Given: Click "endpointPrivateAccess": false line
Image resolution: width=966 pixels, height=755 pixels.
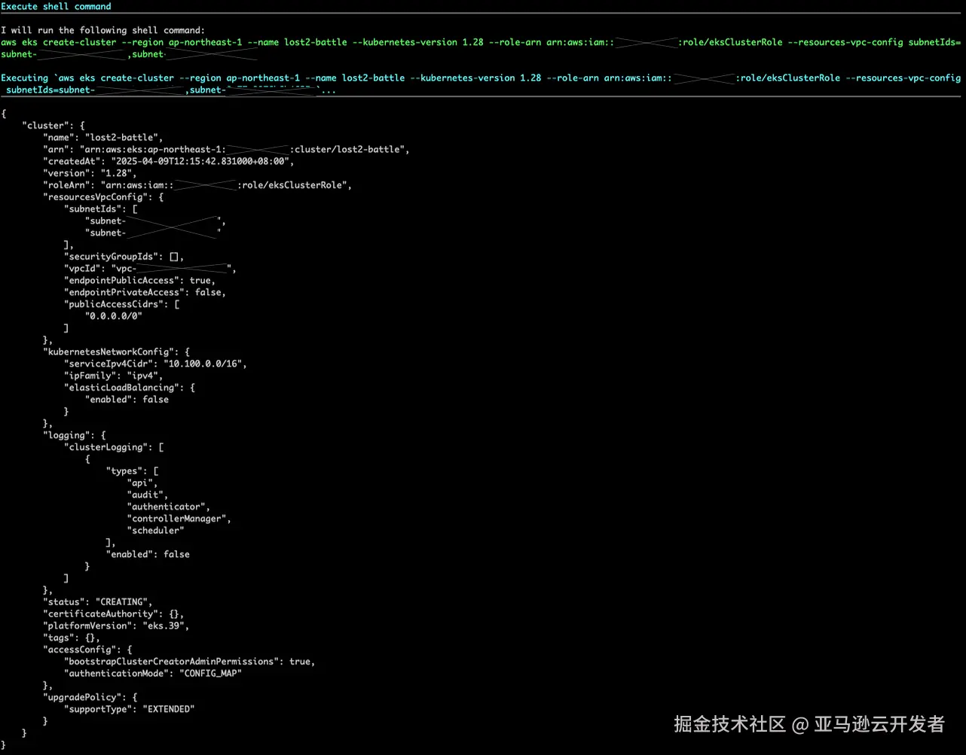Looking at the screenshot, I should coord(145,292).
